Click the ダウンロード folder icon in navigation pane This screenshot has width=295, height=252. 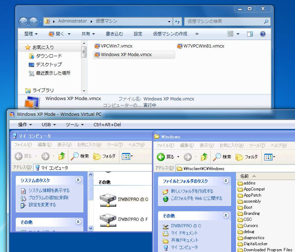(31, 56)
